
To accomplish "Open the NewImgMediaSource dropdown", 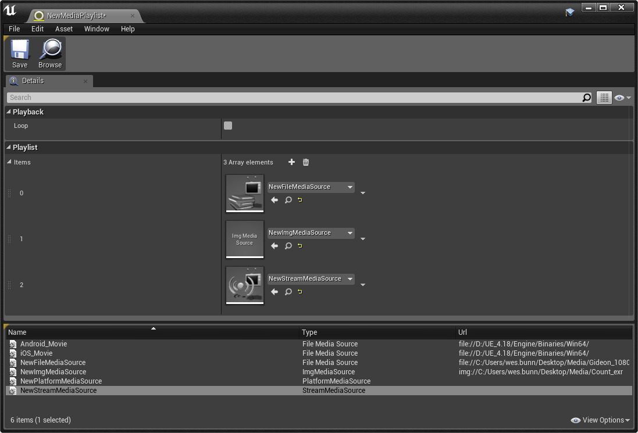I will tap(311, 232).
